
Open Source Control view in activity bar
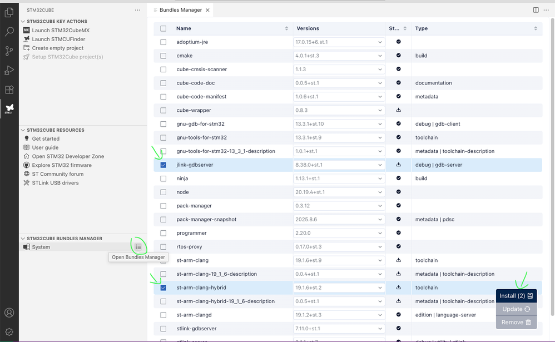point(9,51)
